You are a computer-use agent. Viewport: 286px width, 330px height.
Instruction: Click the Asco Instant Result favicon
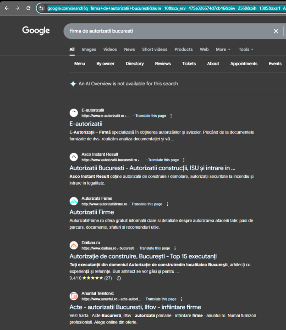click(x=74, y=157)
